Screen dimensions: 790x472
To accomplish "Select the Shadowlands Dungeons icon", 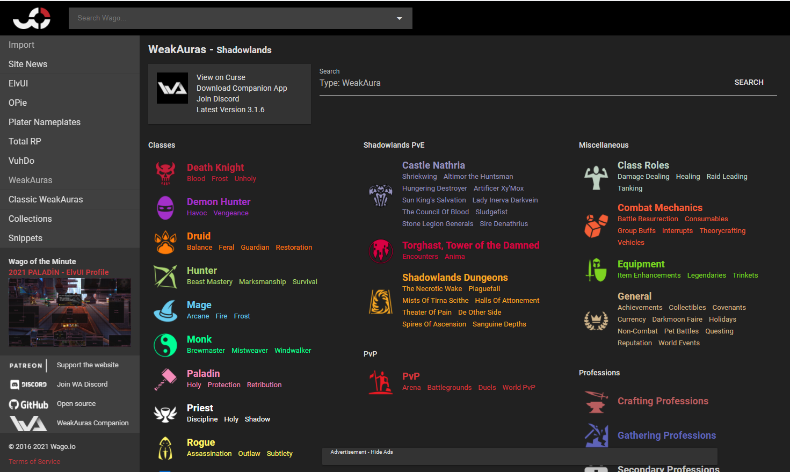I will click(x=381, y=302).
